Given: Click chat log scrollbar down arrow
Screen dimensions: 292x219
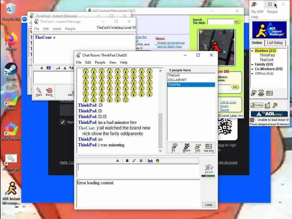Looking at the screenshot, I should tap(160, 151).
